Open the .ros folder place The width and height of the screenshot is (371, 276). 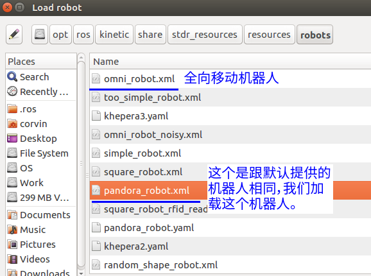point(41,109)
